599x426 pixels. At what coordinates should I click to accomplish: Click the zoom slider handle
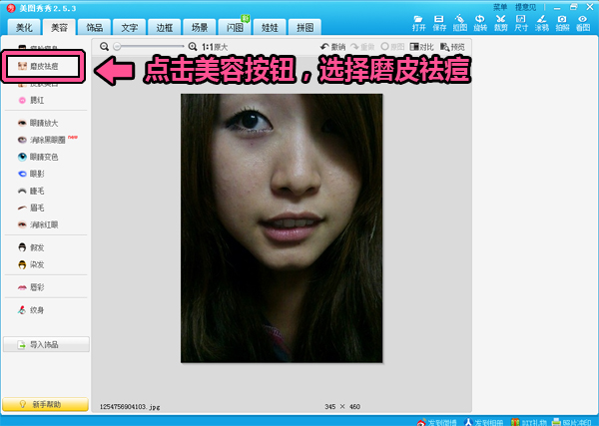pos(118,47)
